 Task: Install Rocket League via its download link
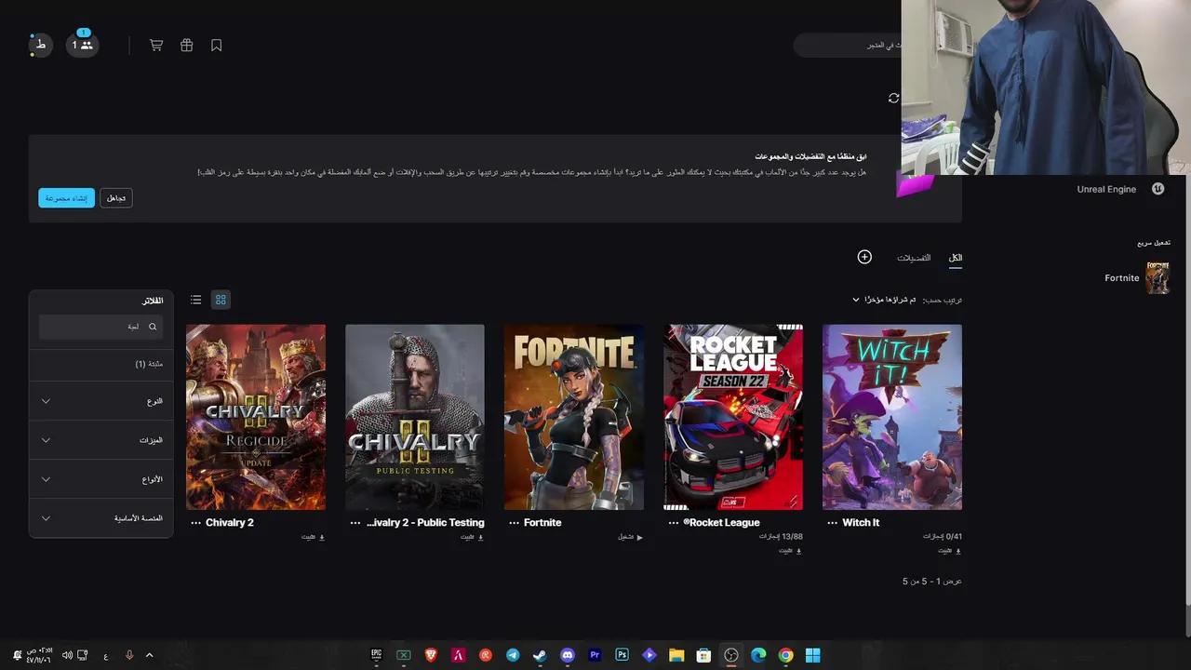tap(791, 551)
